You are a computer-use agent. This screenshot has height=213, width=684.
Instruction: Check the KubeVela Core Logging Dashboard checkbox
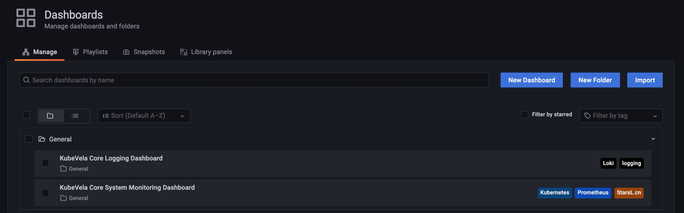coord(45,163)
